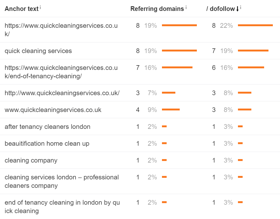This screenshot has height=219, width=280.
Task: Click the / dofollow column header
Action: coord(221,9)
